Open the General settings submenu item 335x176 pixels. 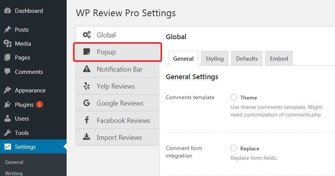(14, 162)
